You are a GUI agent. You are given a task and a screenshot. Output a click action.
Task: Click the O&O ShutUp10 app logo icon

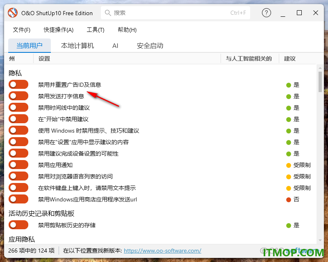pos(13,13)
